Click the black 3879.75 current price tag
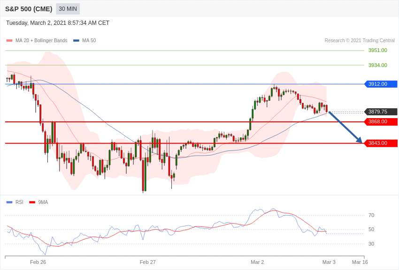This screenshot has height=270, width=399. tap(381, 112)
